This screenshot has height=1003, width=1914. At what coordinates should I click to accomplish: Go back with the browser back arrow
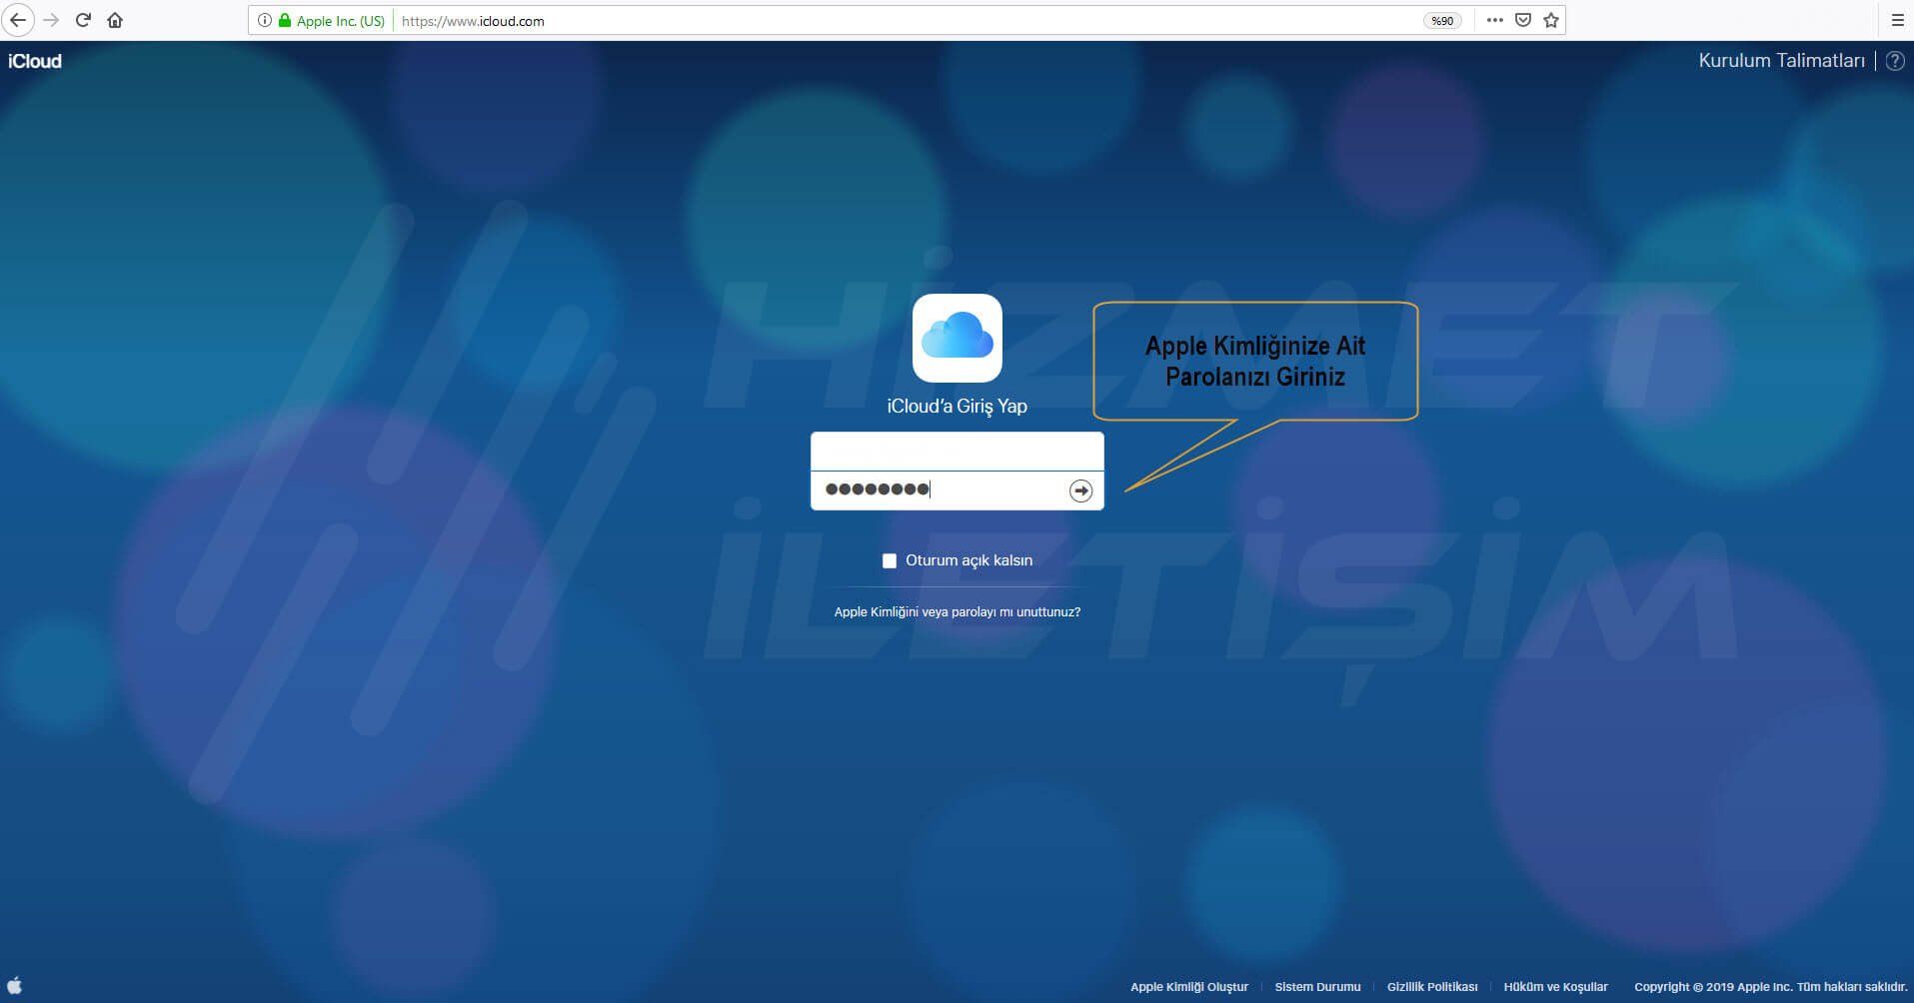click(x=18, y=20)
